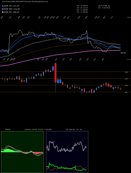
Task: Click the '<Lows' axis label
Action: (x=129, y=59)
